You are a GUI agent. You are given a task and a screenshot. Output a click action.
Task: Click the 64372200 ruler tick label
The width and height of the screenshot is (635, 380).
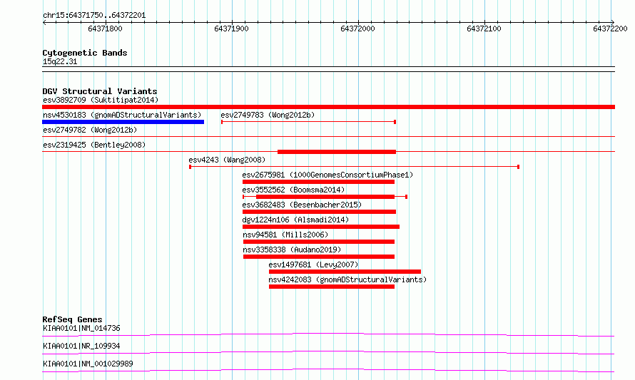pos(610,29)
